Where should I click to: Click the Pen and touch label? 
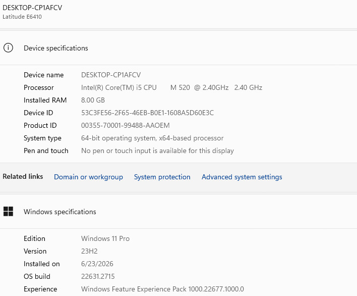(46, 151)
